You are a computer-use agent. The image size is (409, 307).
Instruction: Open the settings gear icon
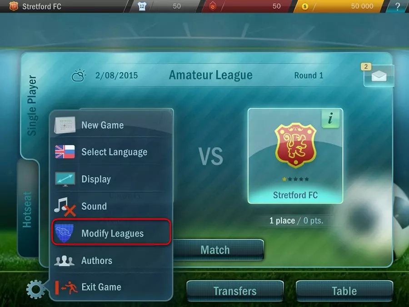pos(36,289)
